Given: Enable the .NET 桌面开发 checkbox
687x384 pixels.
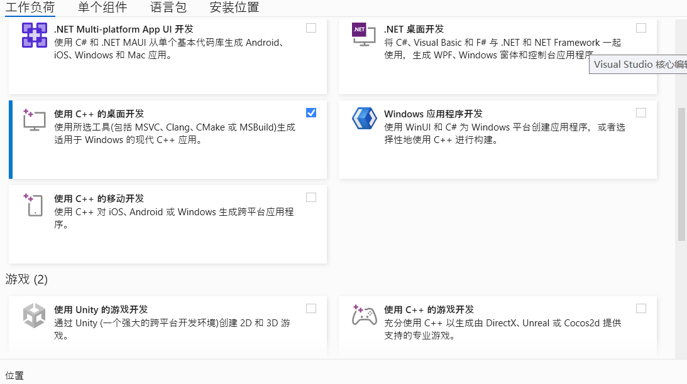Looking at the screenshot, I should [641, 28].
